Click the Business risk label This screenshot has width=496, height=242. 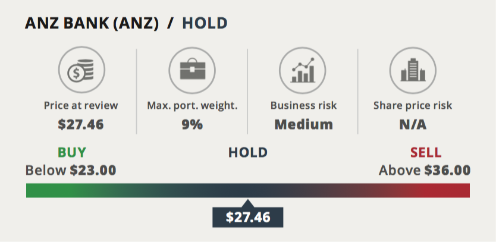[x=304, y=105]
